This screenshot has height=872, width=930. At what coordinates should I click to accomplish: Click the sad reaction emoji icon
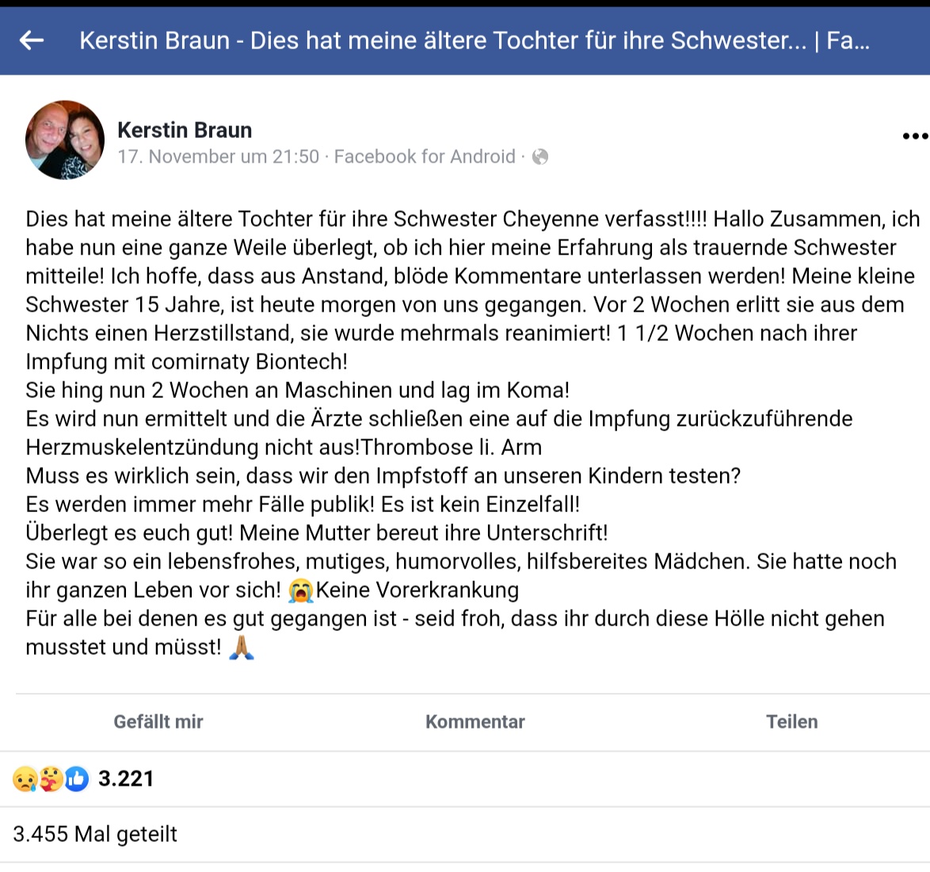(25, 780)
